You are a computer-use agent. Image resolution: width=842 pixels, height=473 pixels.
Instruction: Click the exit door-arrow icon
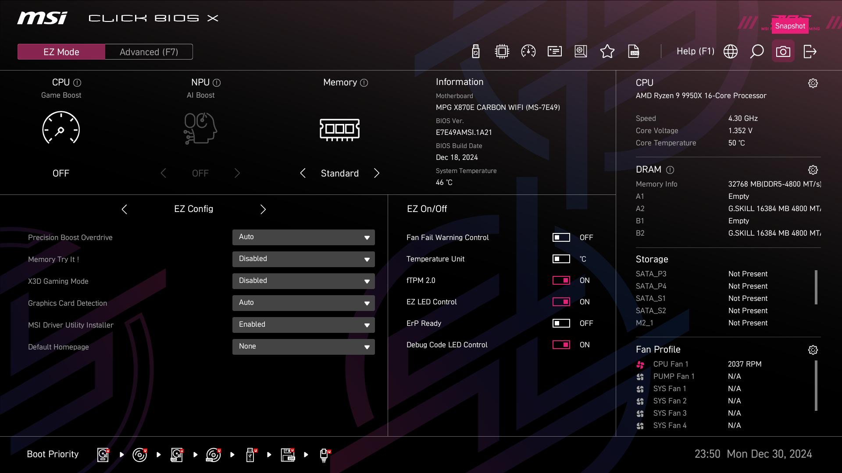[810, 52]
